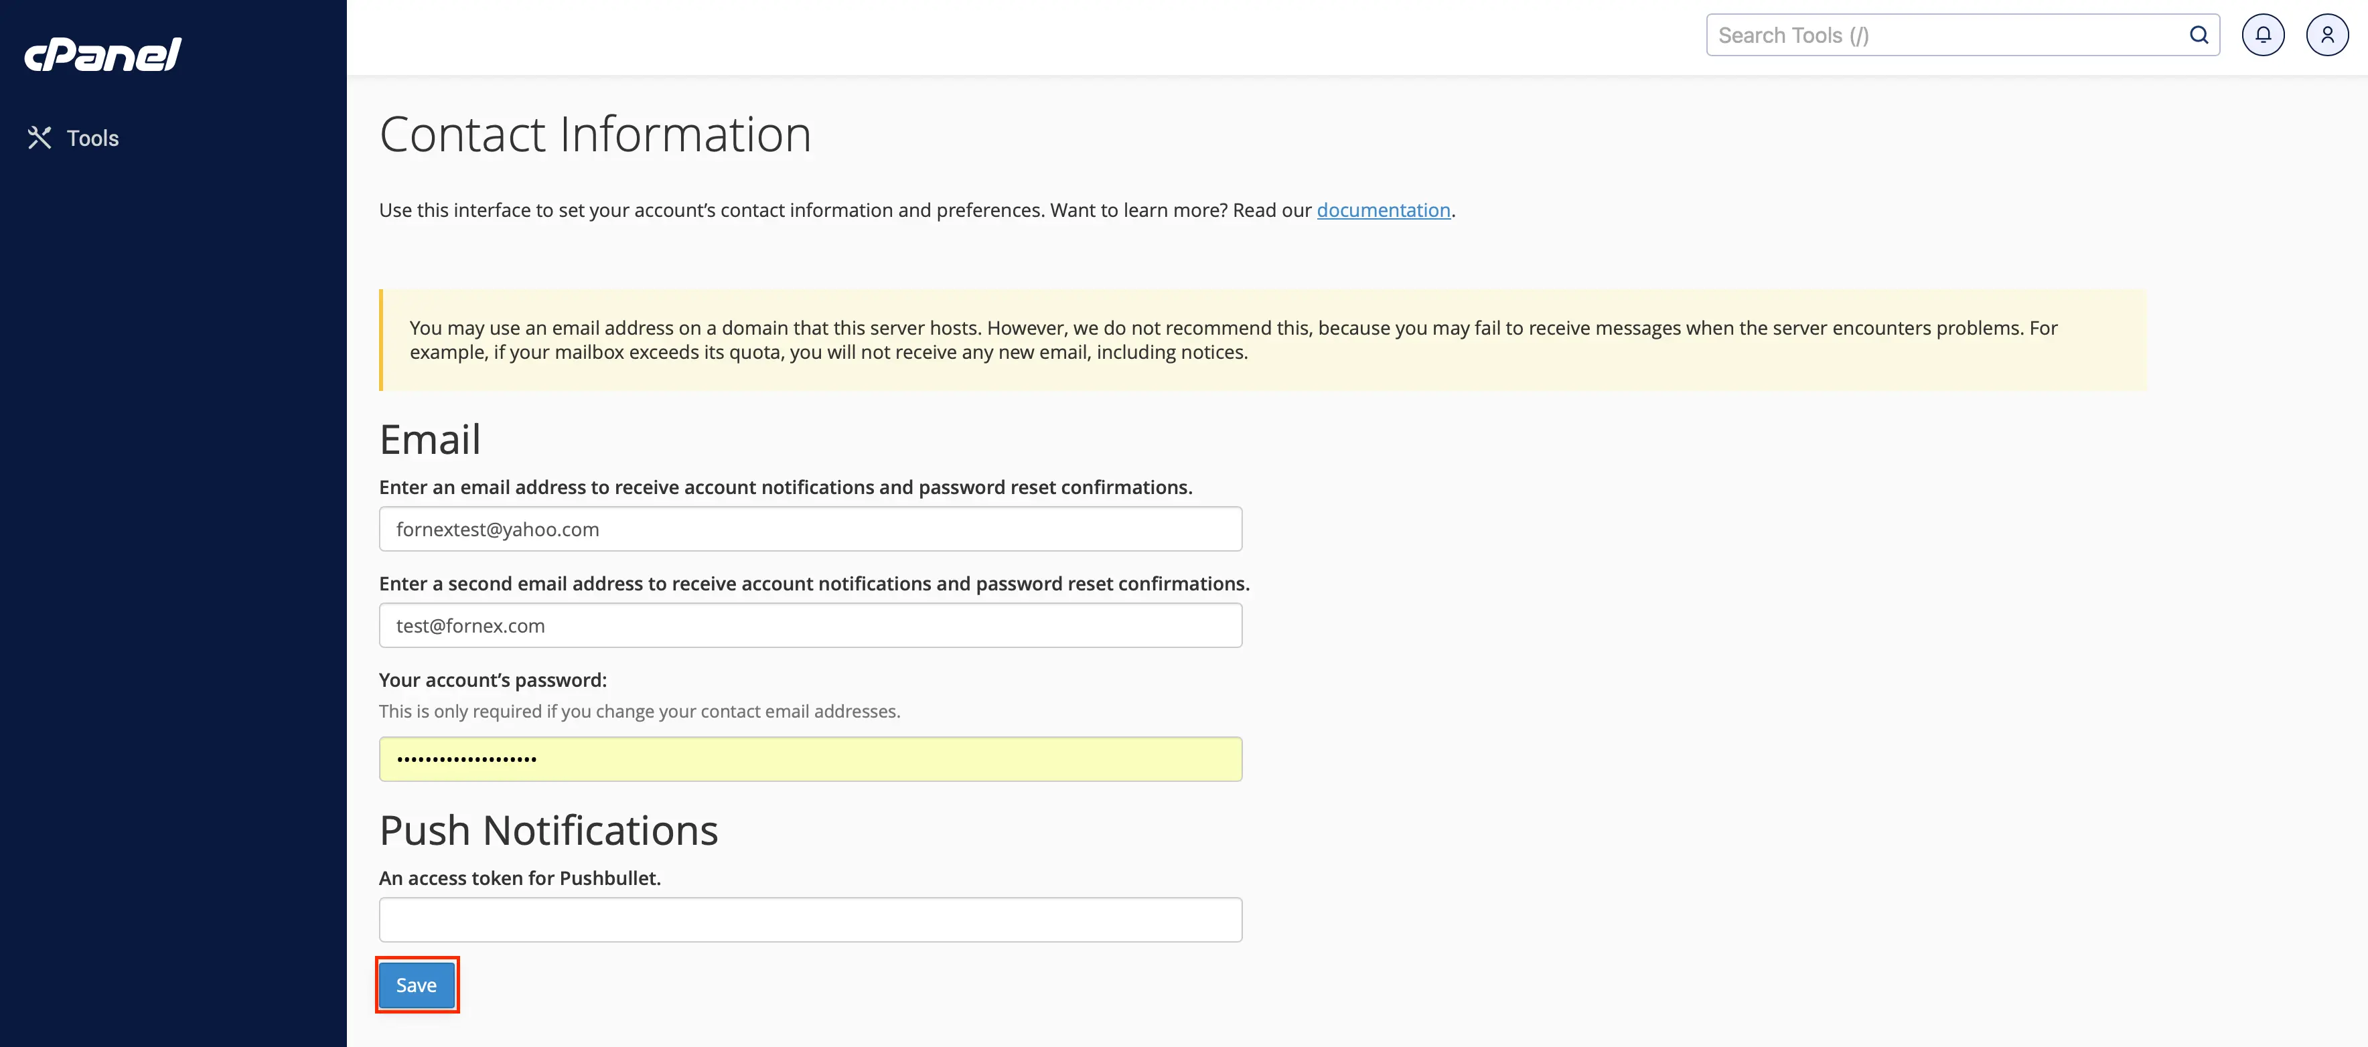Screen dimensions: 2368x1047
Task: Click the primary email address field
Action: (x=810, y=529)
